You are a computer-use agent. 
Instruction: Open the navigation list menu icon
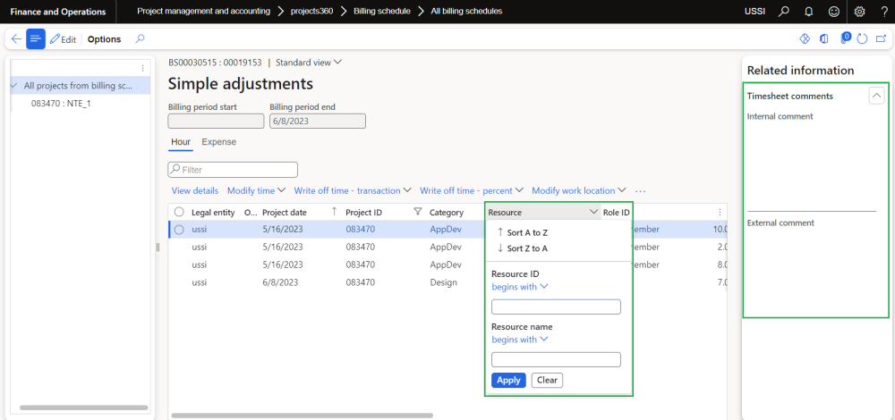(36, 39)
